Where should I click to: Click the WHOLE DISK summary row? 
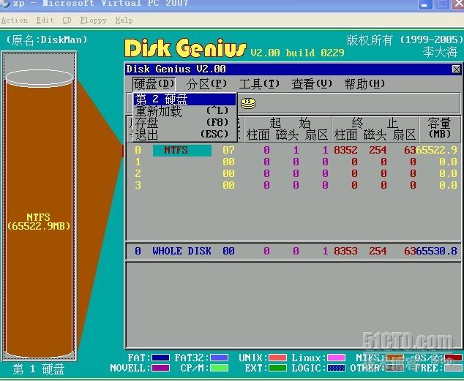pos(293,252)
